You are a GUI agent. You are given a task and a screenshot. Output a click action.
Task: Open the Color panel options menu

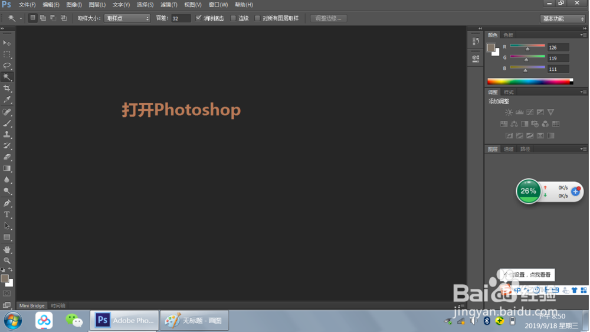[x=584, y=35]
